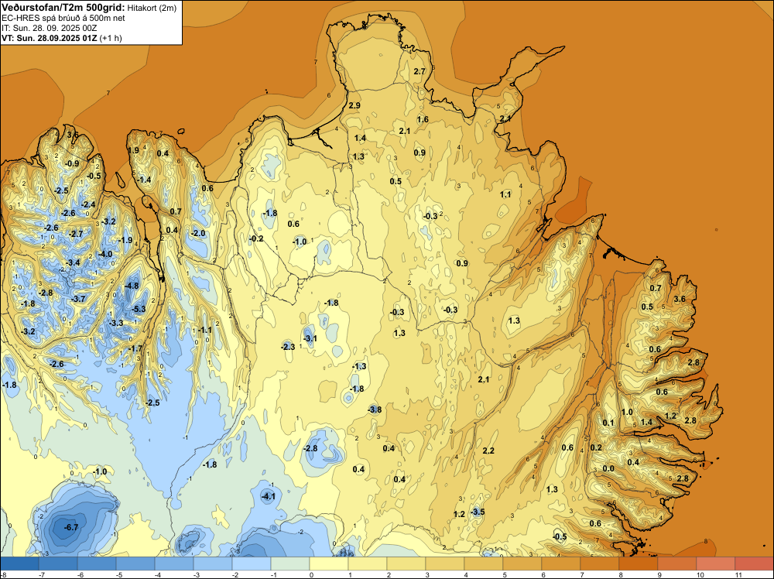This screenshot has width=774, height=579.
Task: Click the -3.1 temperature label
Action: 310,338
